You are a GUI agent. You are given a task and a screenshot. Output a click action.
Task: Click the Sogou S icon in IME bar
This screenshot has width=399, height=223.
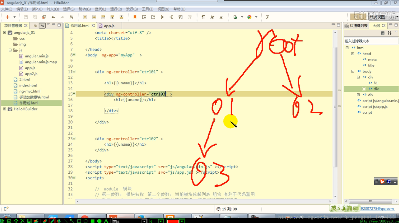pyautogui.click(x=382, y=181)
